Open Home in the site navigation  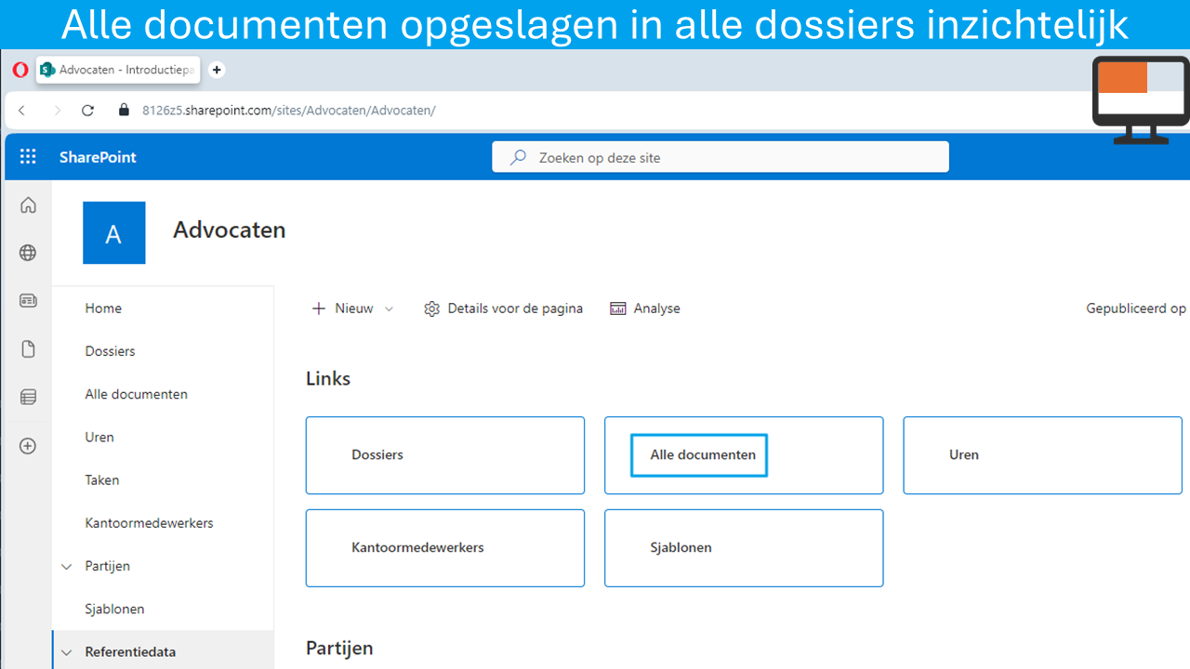coord(103,308)
